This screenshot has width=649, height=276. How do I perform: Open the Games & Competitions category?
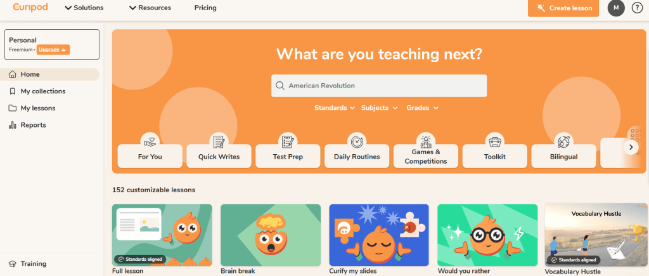click(x=426, y=156)
